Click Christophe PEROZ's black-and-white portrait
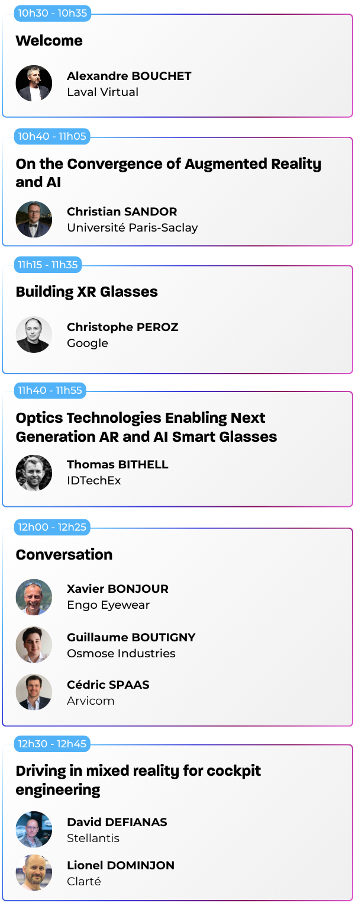355x909 pixels. click(34, 335)
